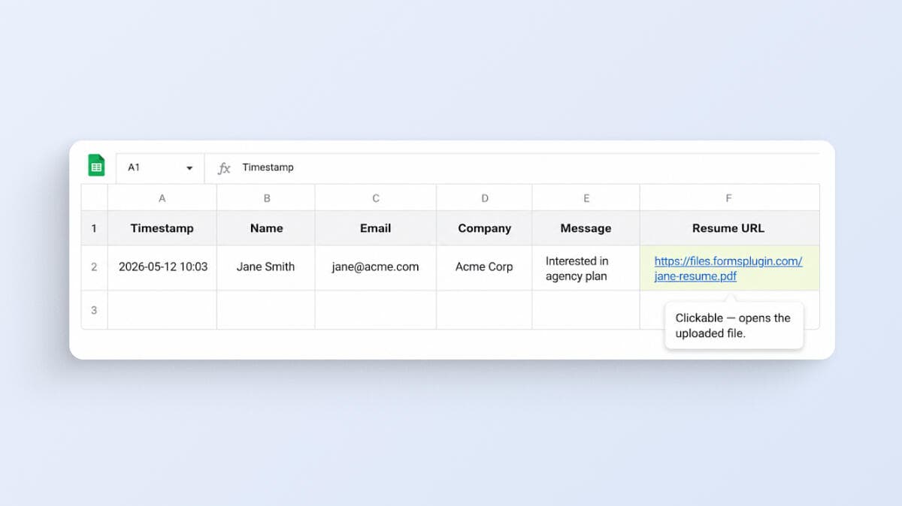The width and height of the screenshot is (902, 506).
Task: Select the jane@acme.com cell
Action: (x=376, y=267)
